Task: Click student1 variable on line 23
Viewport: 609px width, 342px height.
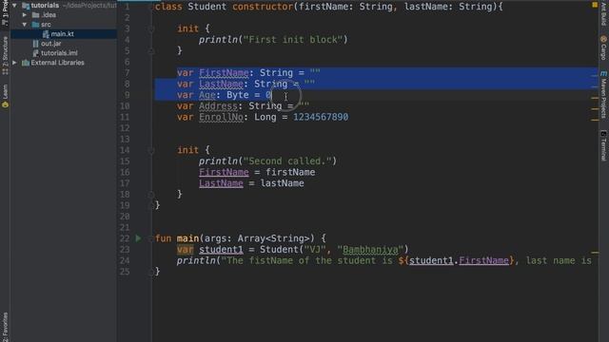Action: [x=221, y=250]
